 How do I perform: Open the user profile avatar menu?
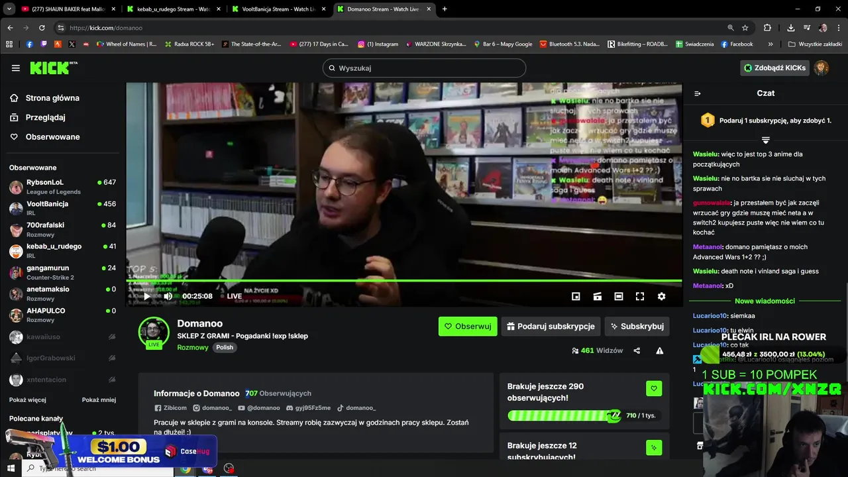[821, 68]
